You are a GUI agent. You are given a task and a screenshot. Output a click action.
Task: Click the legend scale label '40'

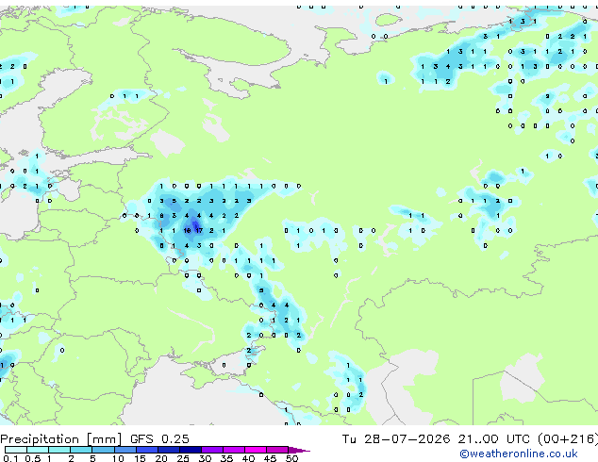(x=248, y=458)
